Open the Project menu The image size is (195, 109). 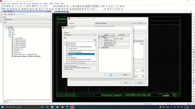[x=4, y=3]
